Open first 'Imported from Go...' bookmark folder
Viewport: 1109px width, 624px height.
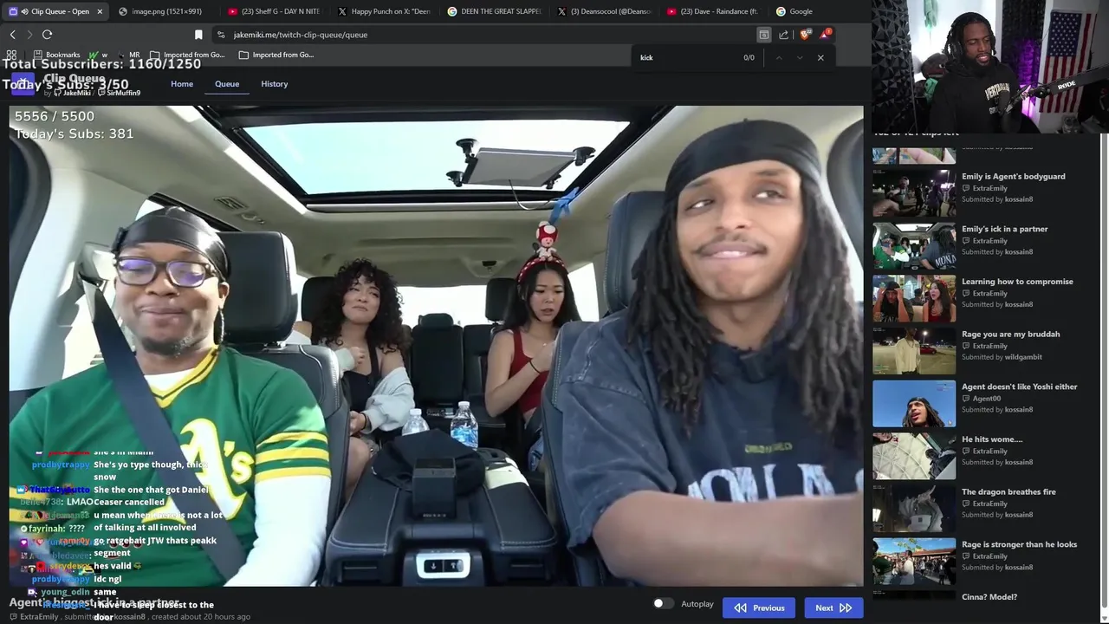pyautogui.click(x=187, y=55)
